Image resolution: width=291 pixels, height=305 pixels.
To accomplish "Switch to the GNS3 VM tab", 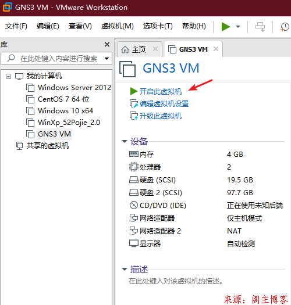I will click(193, 49).
